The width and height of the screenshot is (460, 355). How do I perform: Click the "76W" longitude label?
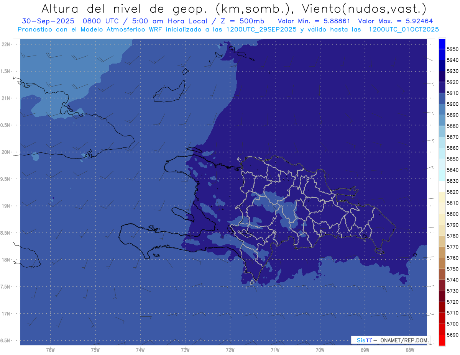pyautogui.click(x=50, y=350)
